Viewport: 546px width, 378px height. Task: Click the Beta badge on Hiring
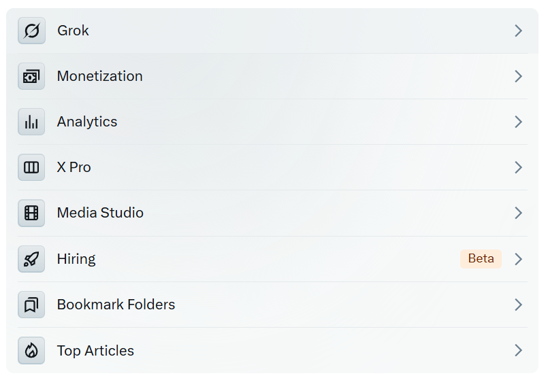481,259
